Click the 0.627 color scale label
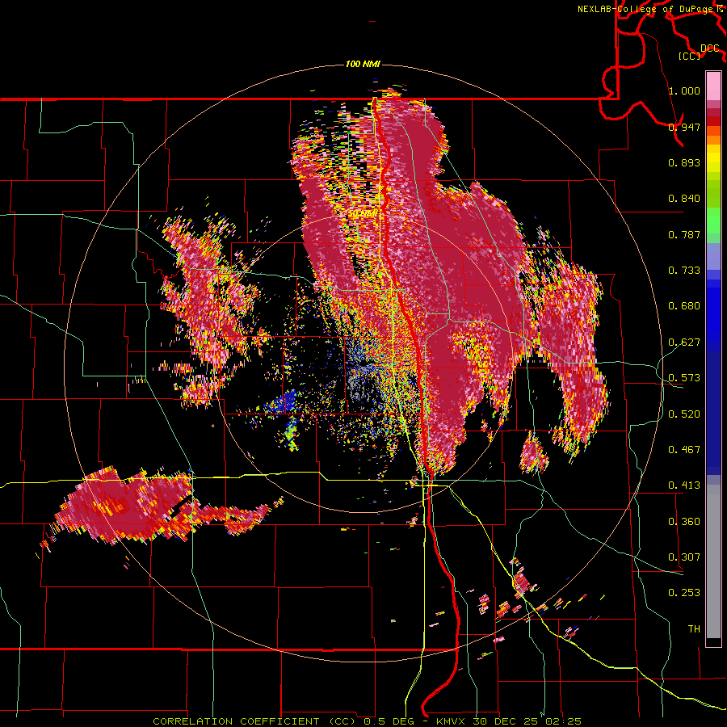 coord(684,342)
